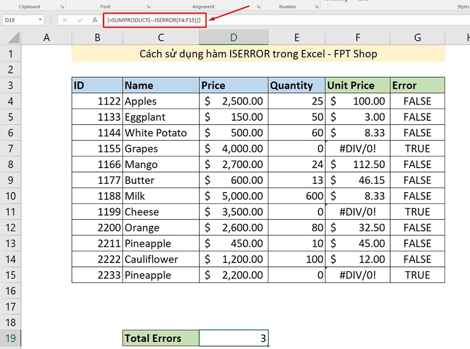Select the #DIV/0! error for Cheese

tap(357, 212)
